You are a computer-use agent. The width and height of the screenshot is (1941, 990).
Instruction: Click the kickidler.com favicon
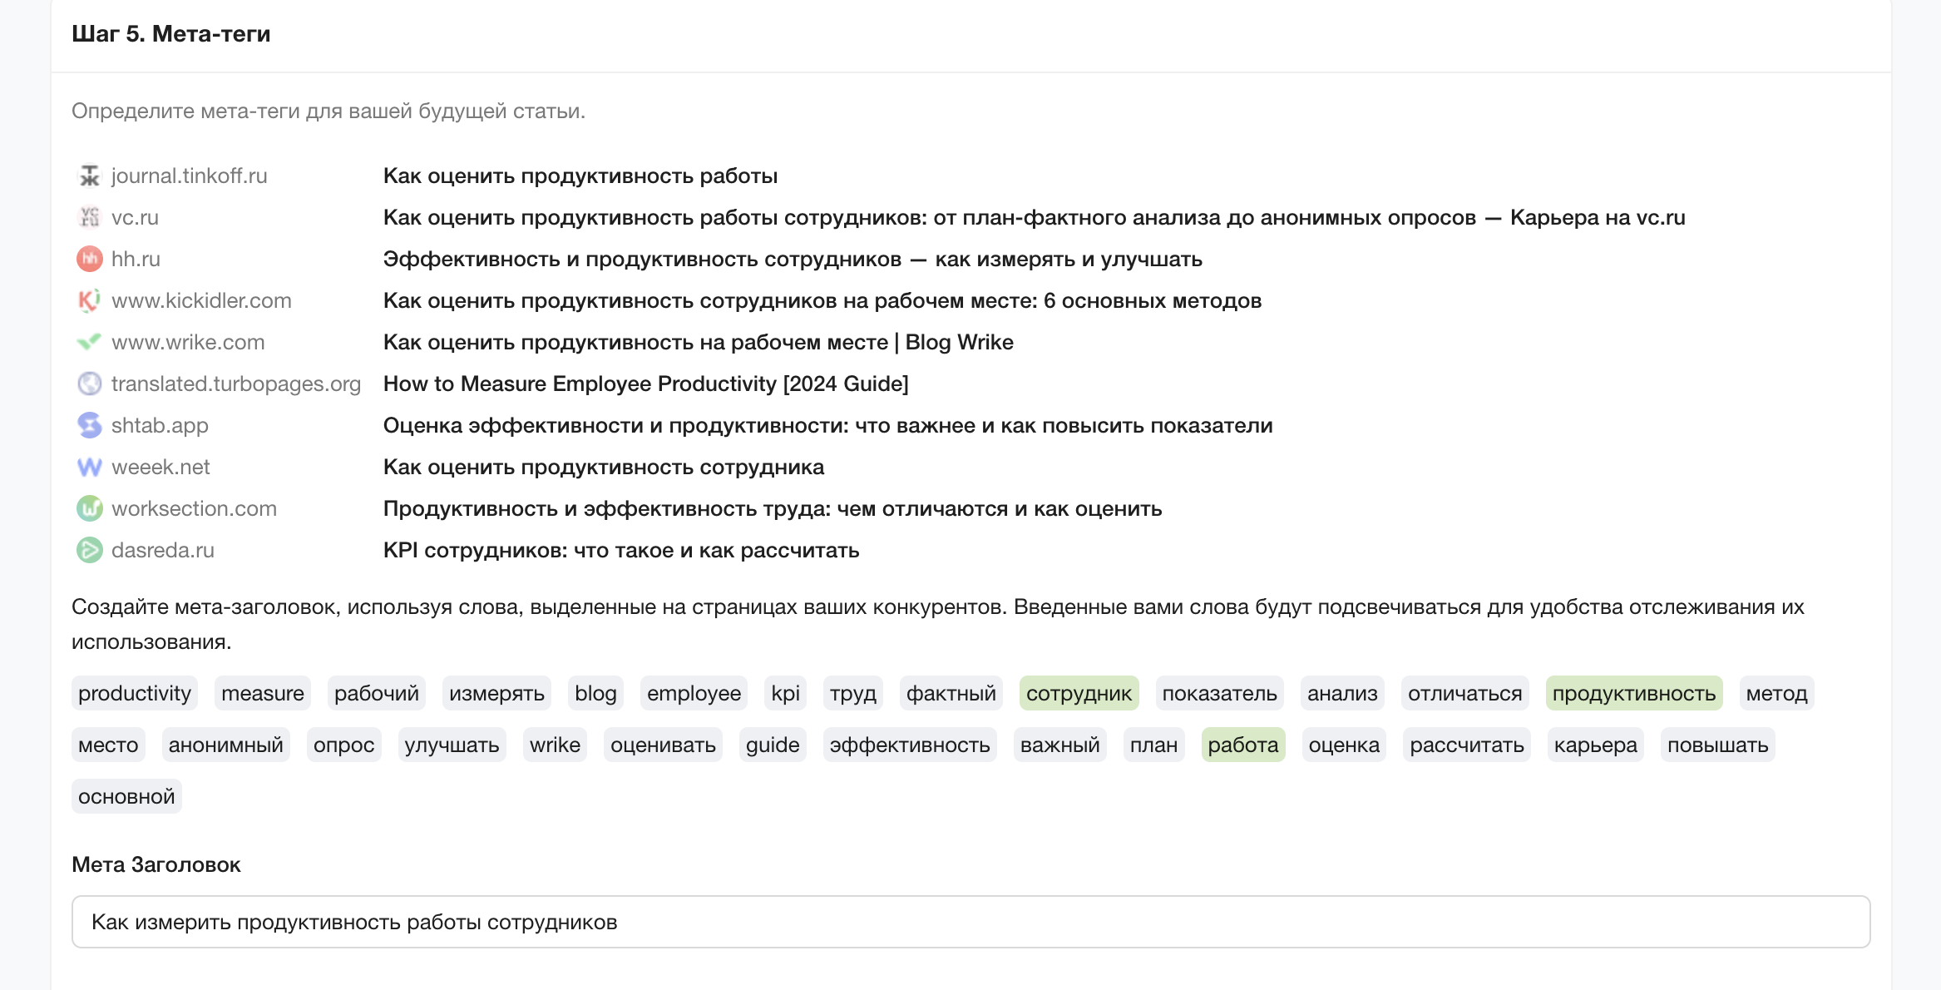pyautogui.click(x=89, y=300)
